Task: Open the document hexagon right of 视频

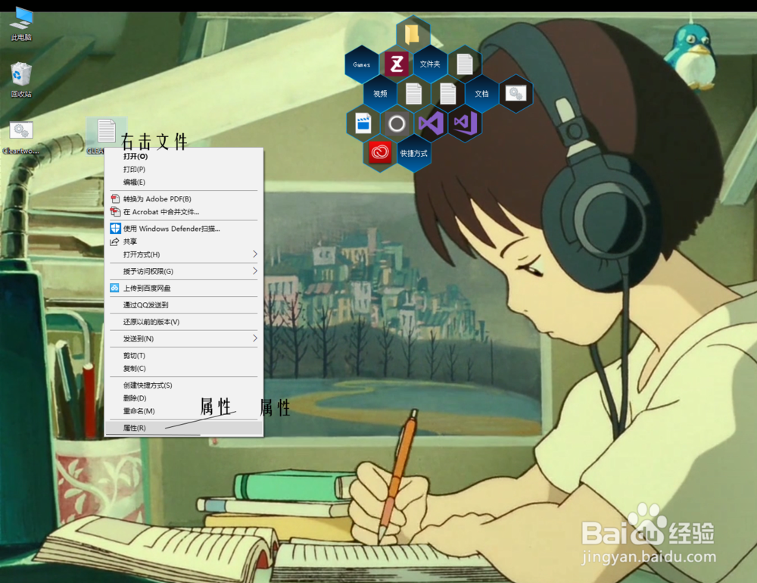Action: pyautogui.click(x=414, y=94)
